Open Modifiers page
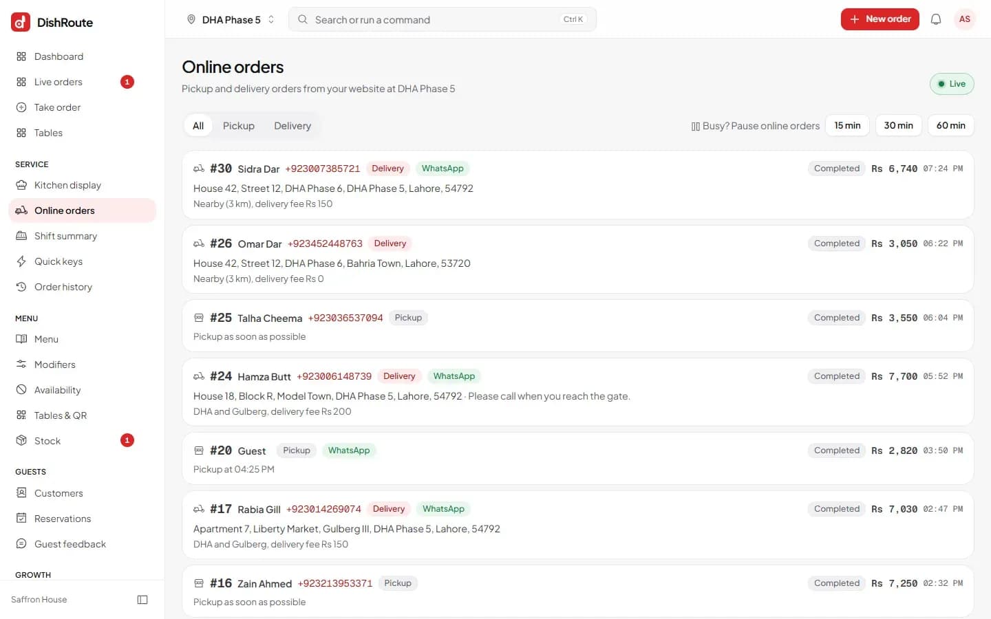 coord(83,365)
